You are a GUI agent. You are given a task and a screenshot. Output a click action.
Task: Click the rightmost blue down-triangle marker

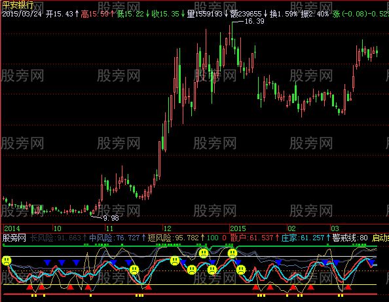coord(371,262)
